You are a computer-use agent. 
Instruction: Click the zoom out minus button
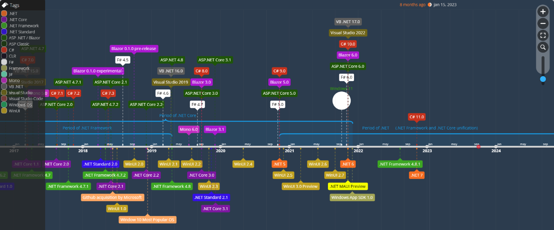tap(543, 24)
